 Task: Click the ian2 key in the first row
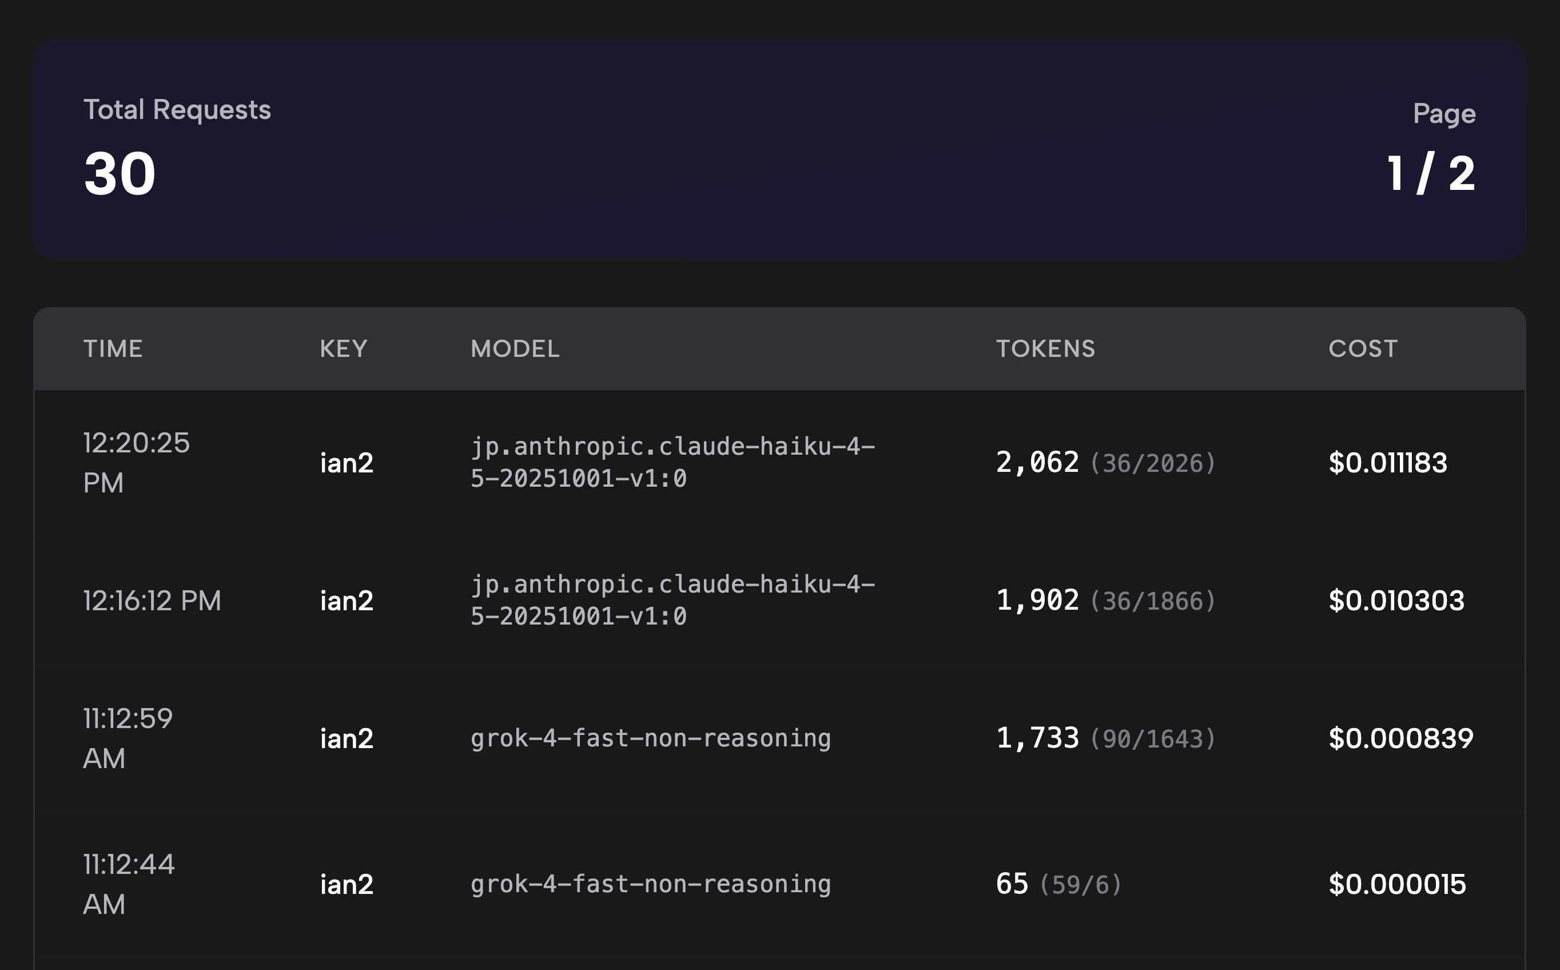(347, 463)
